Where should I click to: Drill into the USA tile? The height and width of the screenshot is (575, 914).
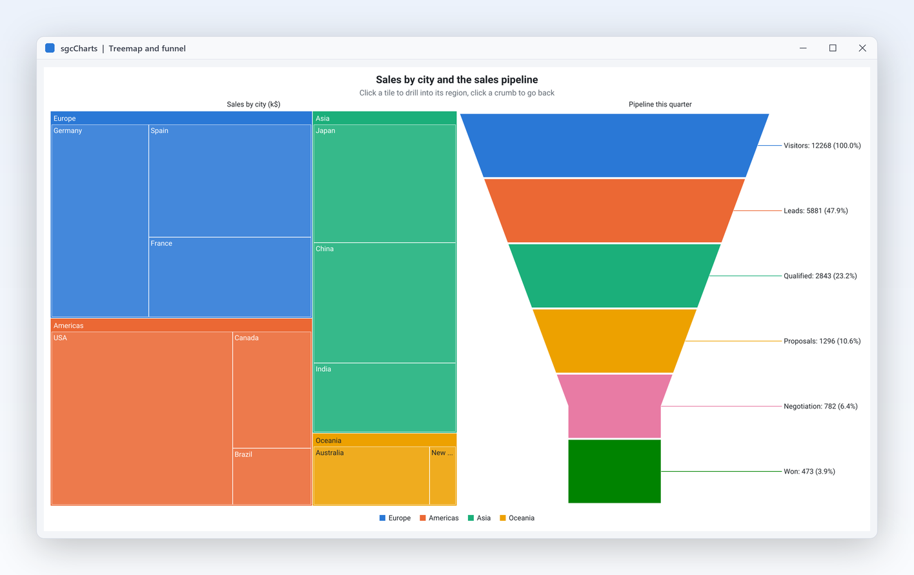click(142, 418)
